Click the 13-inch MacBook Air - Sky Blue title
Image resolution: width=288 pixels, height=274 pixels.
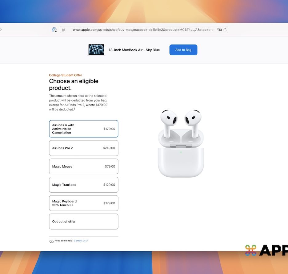(134, 50)
